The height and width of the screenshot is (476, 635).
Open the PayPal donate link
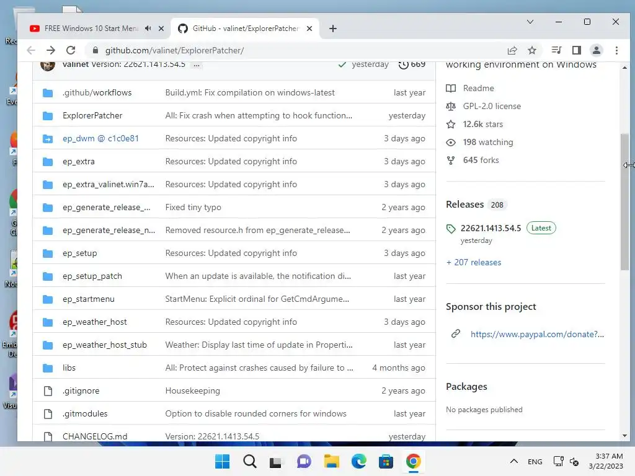point(537,334)
